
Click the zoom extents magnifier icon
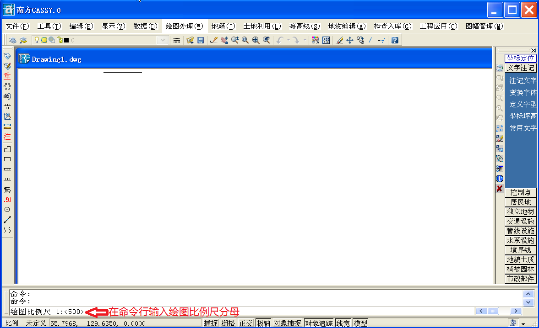(256, 40)
